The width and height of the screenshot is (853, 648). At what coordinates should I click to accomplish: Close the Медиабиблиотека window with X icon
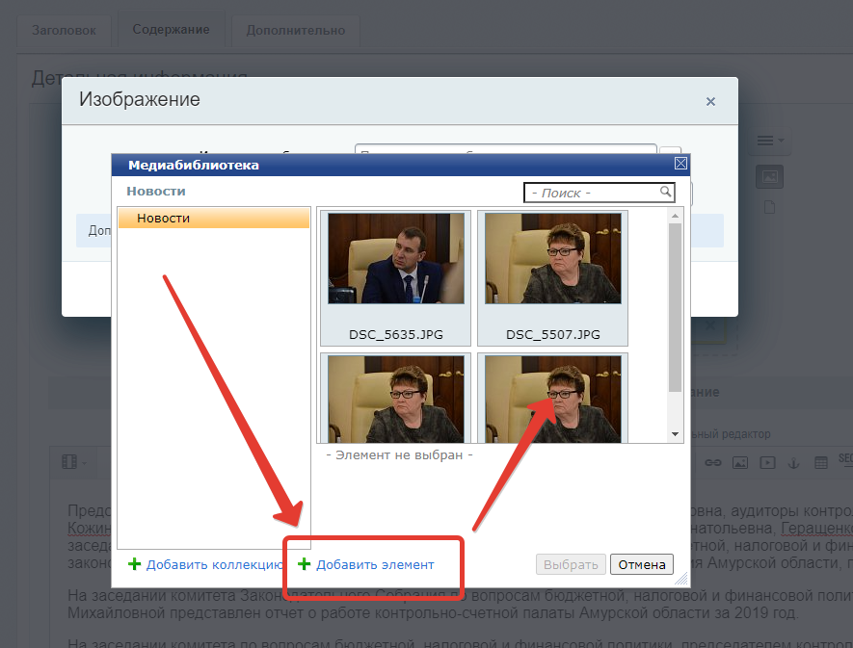click(680, 165)
